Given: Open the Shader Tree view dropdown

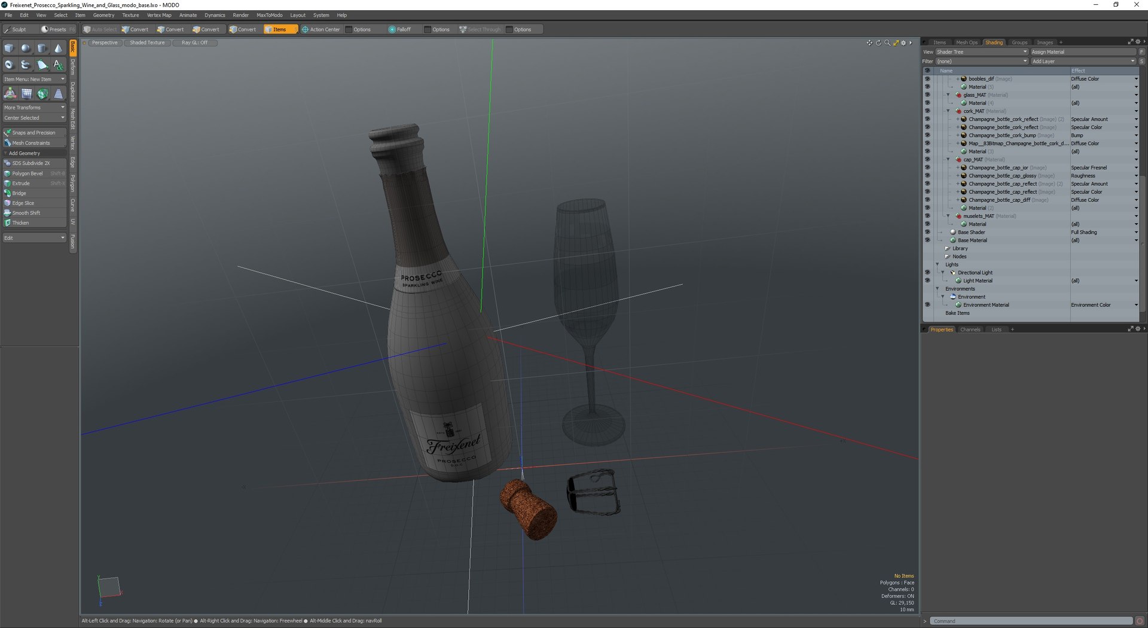Looking at the screenshot, I should (x=981, y=52).
